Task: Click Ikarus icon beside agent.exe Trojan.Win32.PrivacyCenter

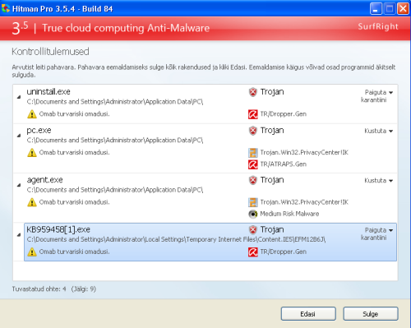Action: (253, 202)
